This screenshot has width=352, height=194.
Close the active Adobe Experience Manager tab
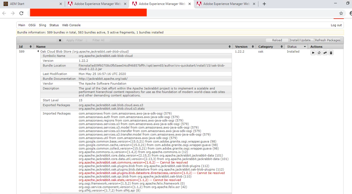point(190,4)
